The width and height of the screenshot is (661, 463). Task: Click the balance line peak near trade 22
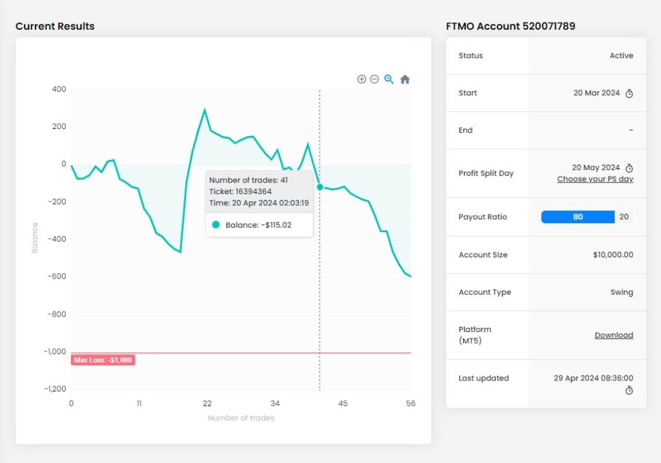click(205, 110)
